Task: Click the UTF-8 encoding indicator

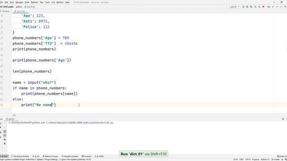Action: pyautogui.click(x=248, y=160)
